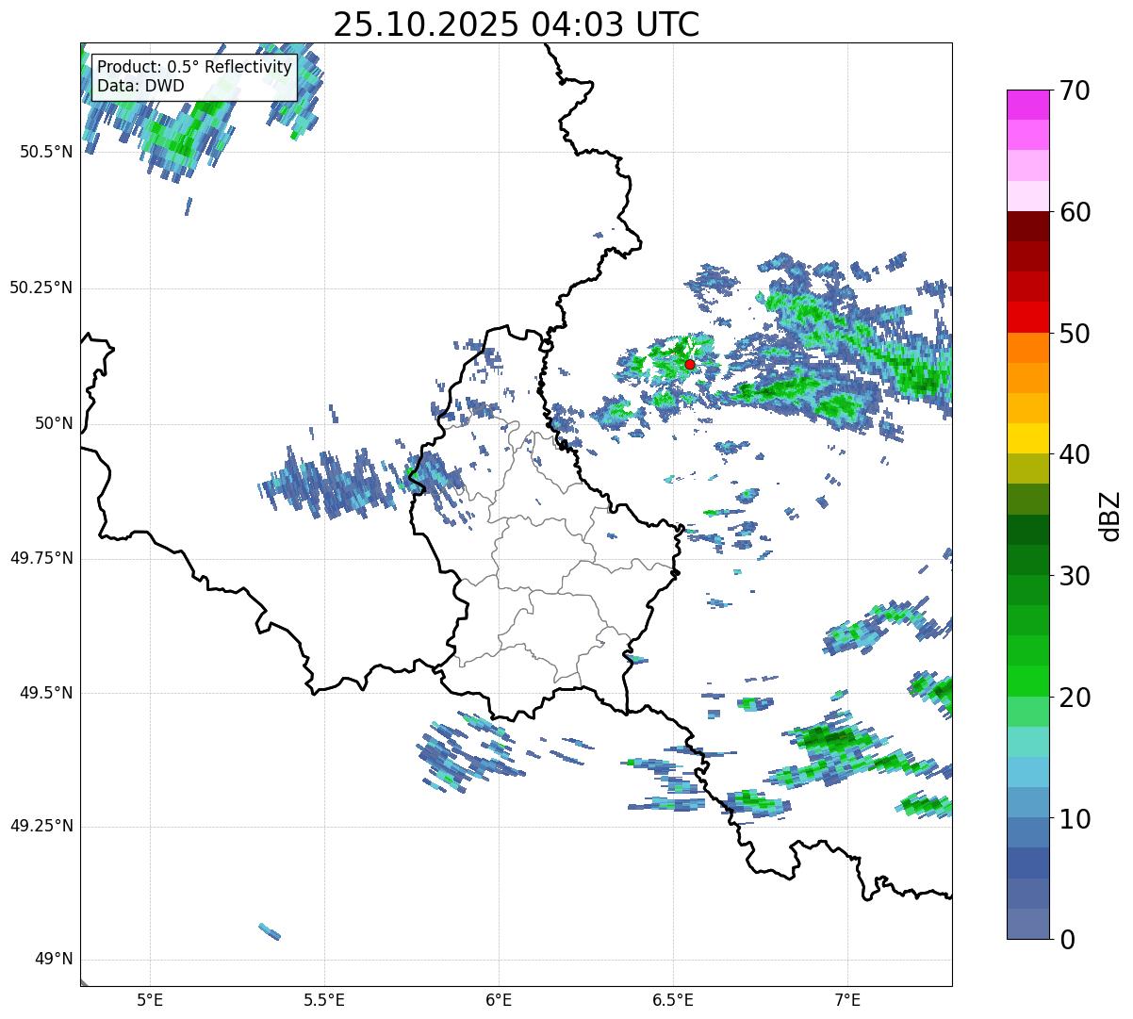
Task: Click the colorbar tick value 40
Action: click(x=1074, y=454)
